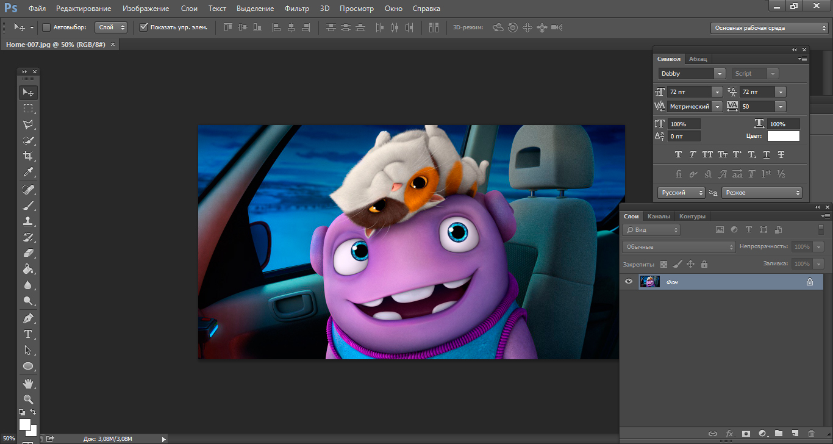Select the Rectangular Marquee tool
Viewport: 833px width, 444px height.
28,109
